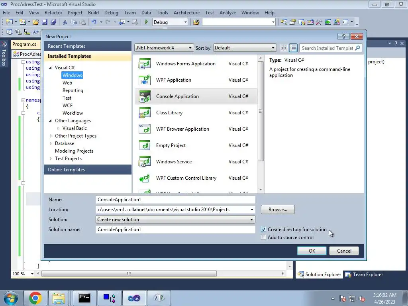Click the Save All toolbar icon
Image resolution: width=408 pixels, height=306 pixels.
tap(53, 22)
